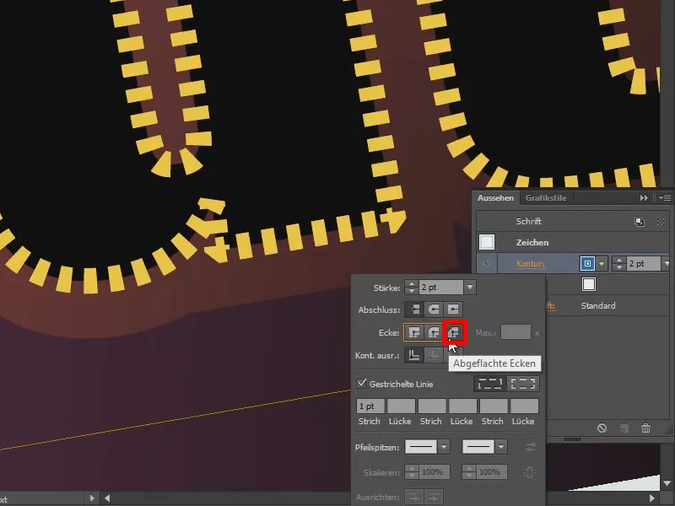Screen dimensions: 675x506
Task: Click the first Strich dash field
Action: (370, 406)
